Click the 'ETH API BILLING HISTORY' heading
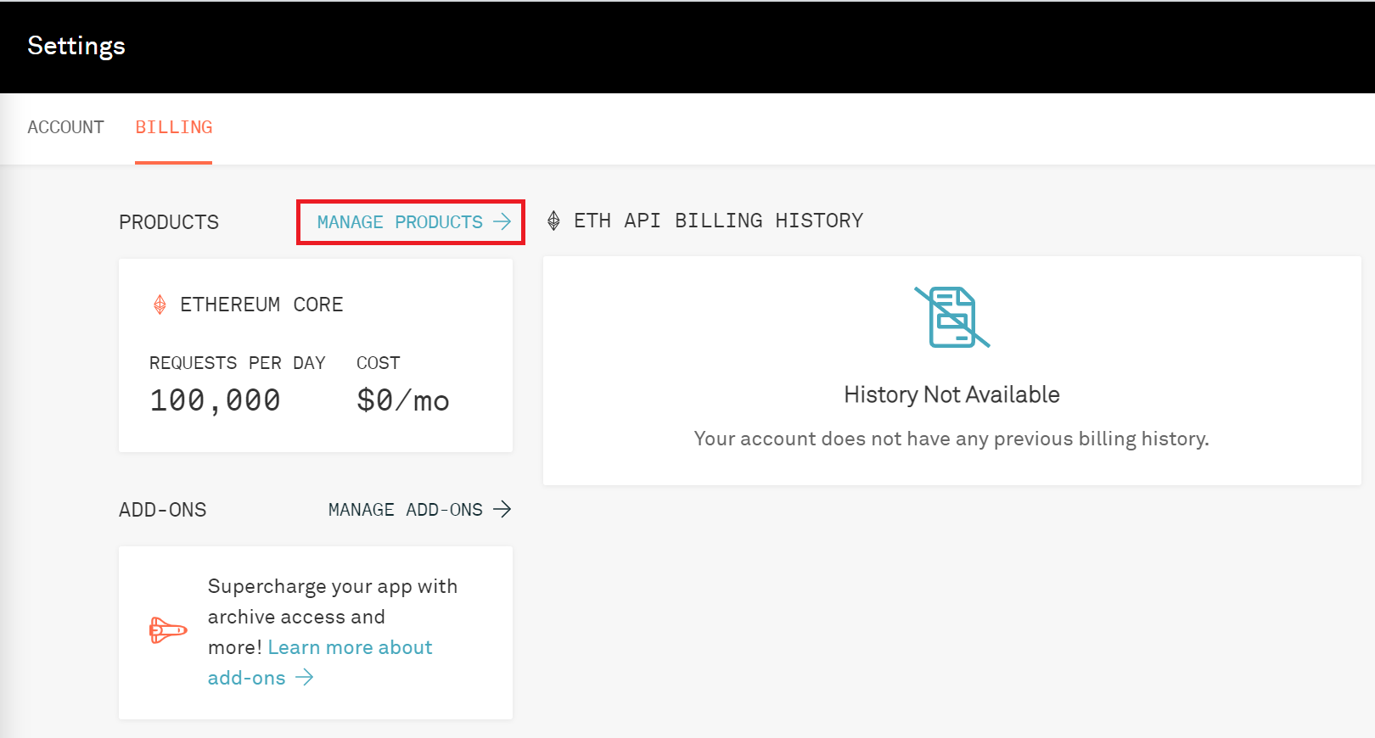 click(718, 221)
